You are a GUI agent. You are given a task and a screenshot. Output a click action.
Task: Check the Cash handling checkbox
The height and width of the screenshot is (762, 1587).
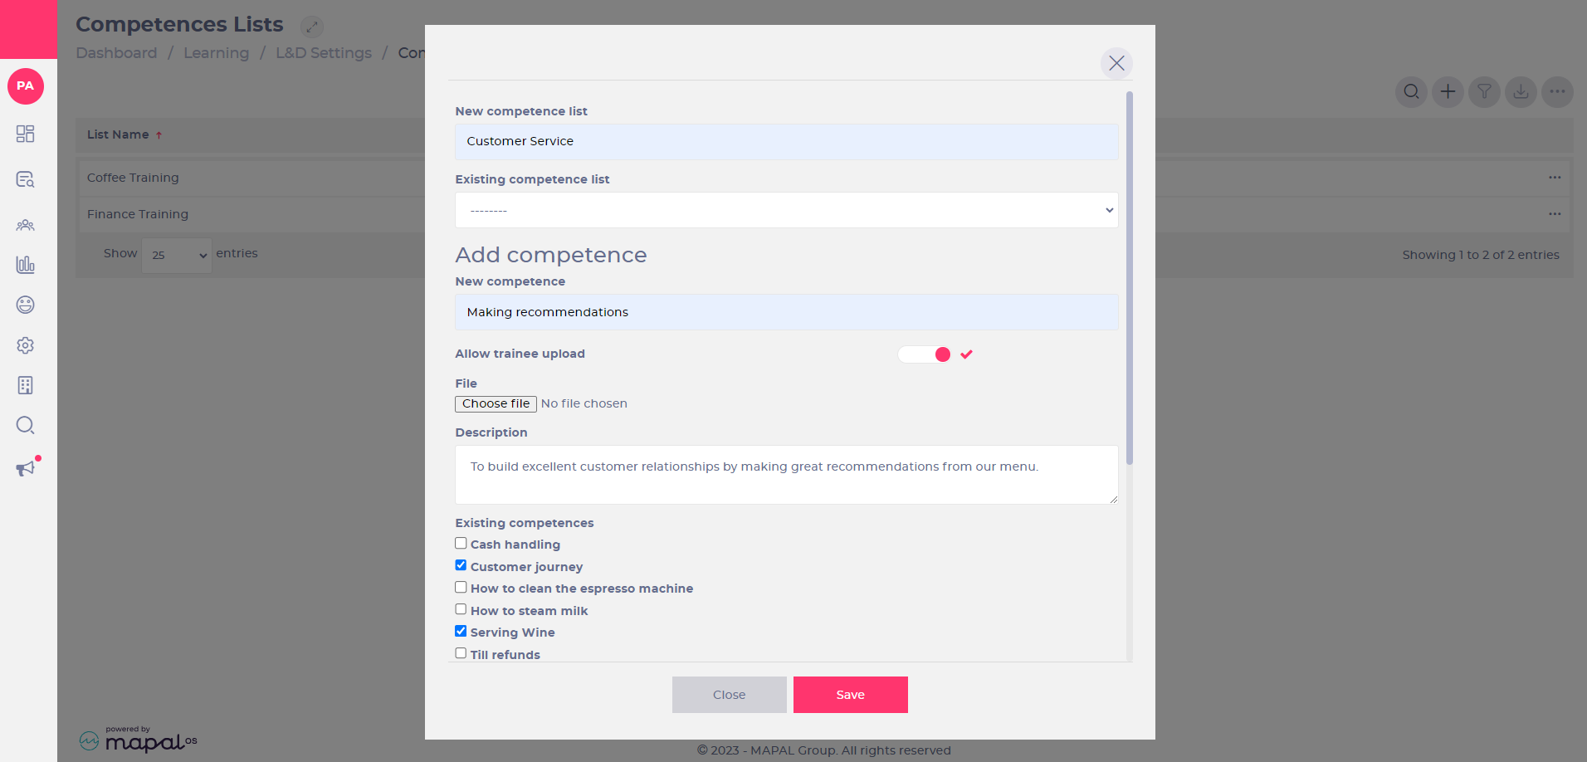[461, 543]
